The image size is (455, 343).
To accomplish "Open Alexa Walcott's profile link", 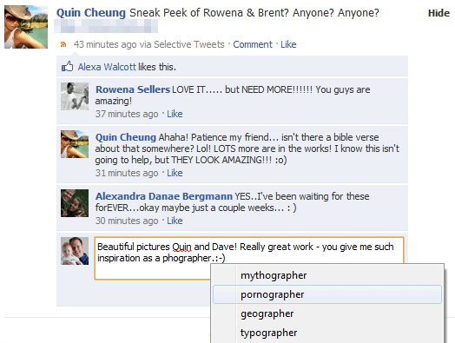I will pos(107,67).
